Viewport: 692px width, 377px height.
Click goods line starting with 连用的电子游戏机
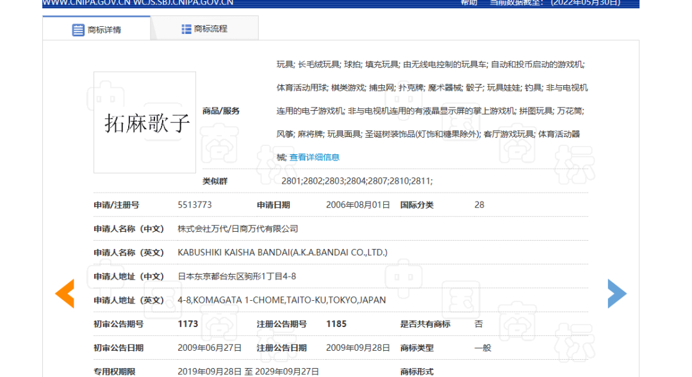[431, 111]
